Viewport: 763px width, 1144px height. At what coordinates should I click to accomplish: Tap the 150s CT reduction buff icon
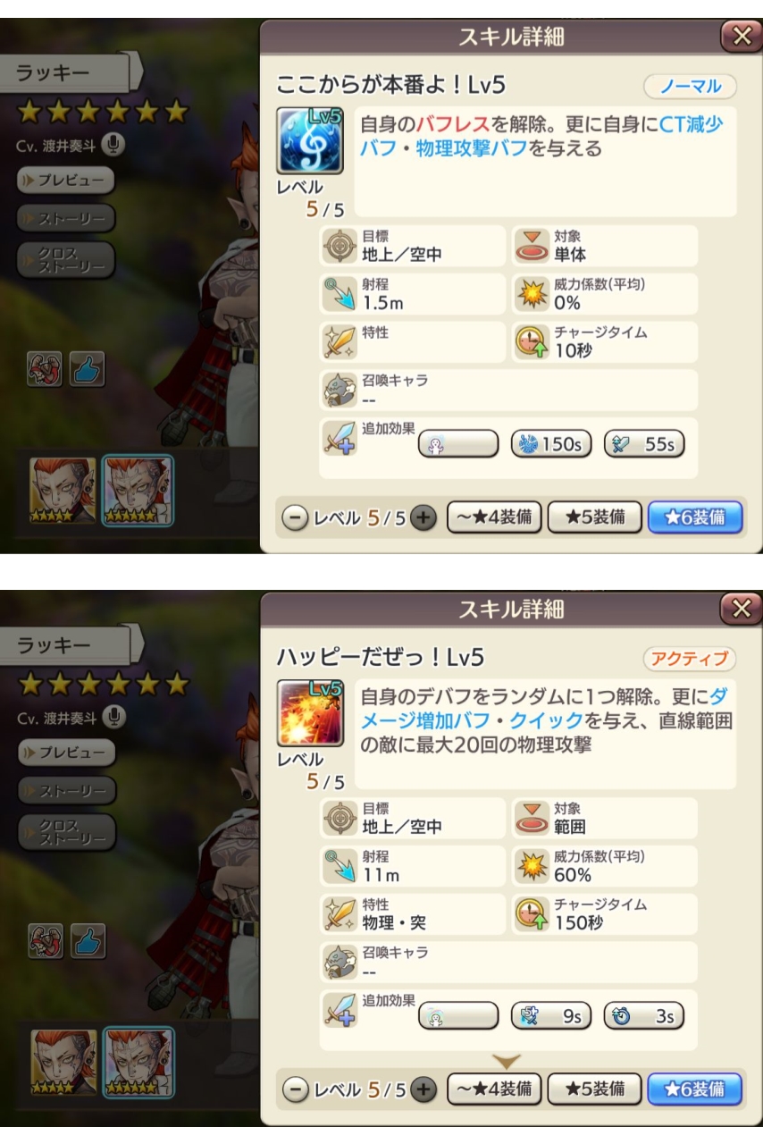coord(551,443)
